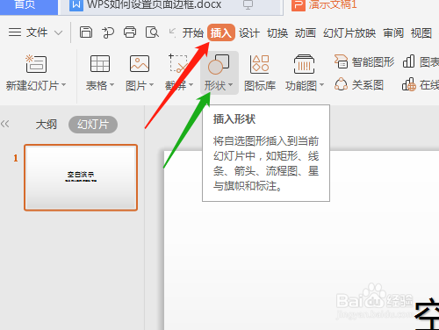Screen dimensions: 439x330
Task: Select the 插入 ribbon tab
Action: [x=221, y=32]
